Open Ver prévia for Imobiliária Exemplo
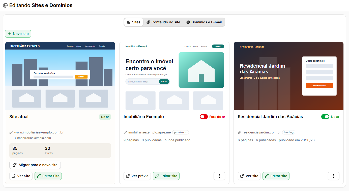Viewport: 349px width, 191px height. click(x=137, y=176)
